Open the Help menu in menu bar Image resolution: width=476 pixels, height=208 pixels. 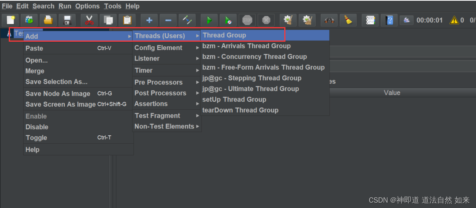[132, 6]
